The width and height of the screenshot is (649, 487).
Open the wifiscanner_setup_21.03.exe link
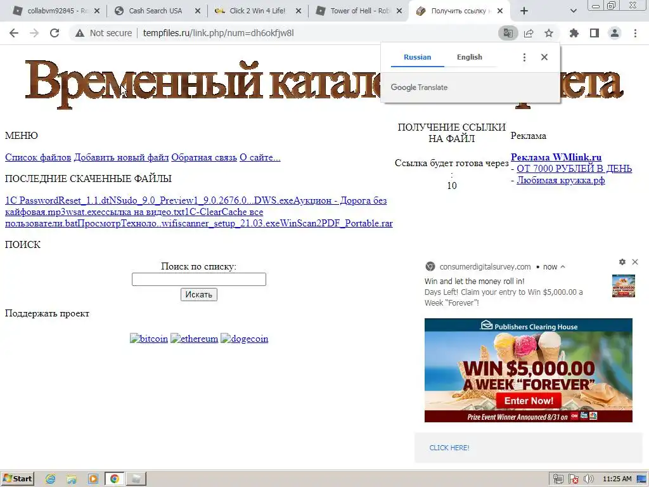pos(221,223)
